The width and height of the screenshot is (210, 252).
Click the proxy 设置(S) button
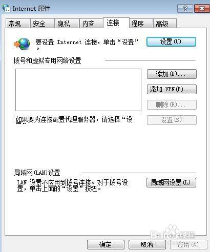click(x=172, y=120)
